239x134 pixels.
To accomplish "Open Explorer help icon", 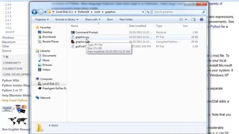I will 202,19.
